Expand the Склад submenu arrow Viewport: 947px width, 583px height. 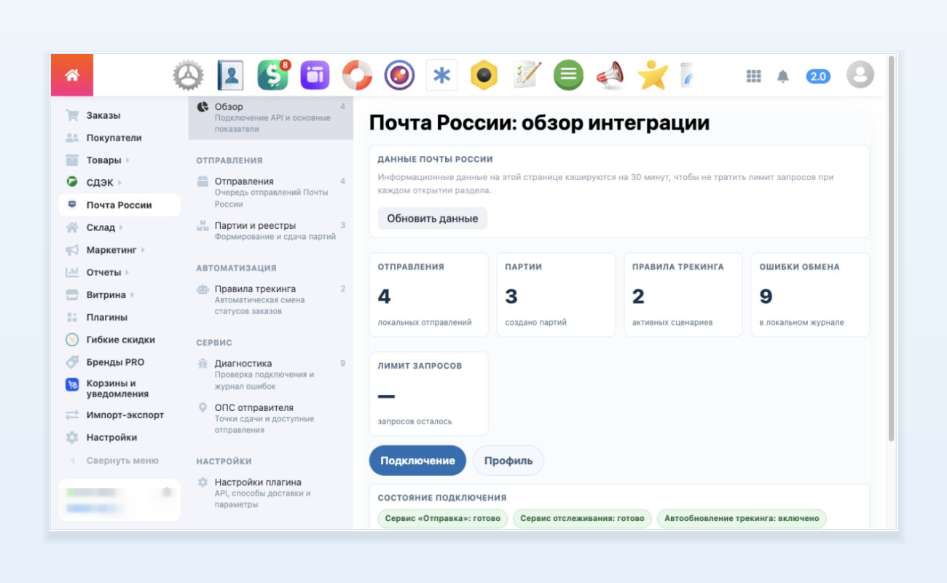[x=121, y=228]
